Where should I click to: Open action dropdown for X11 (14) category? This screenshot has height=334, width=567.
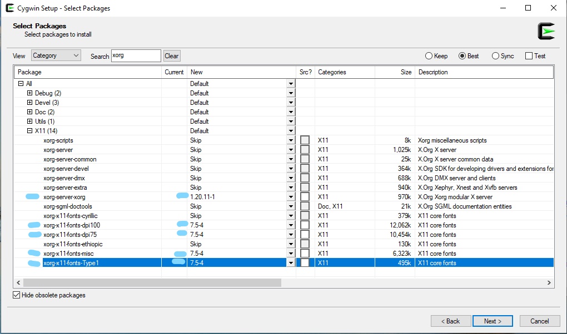pos(291,131)
